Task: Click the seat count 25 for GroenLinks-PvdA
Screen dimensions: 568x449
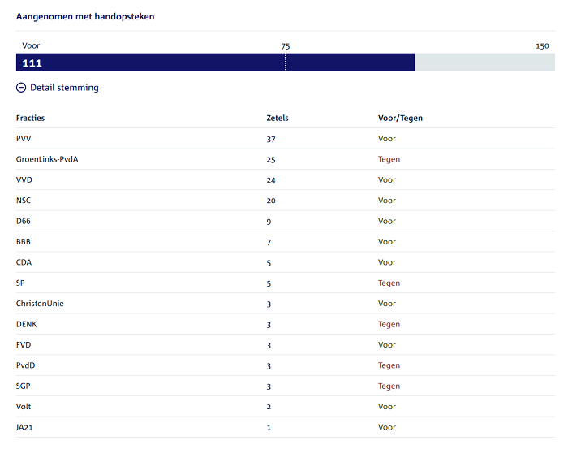Action: click(271, 160)
